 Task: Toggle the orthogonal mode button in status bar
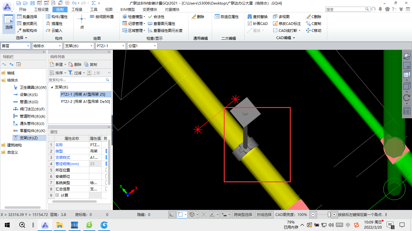(x=172, y=214)
